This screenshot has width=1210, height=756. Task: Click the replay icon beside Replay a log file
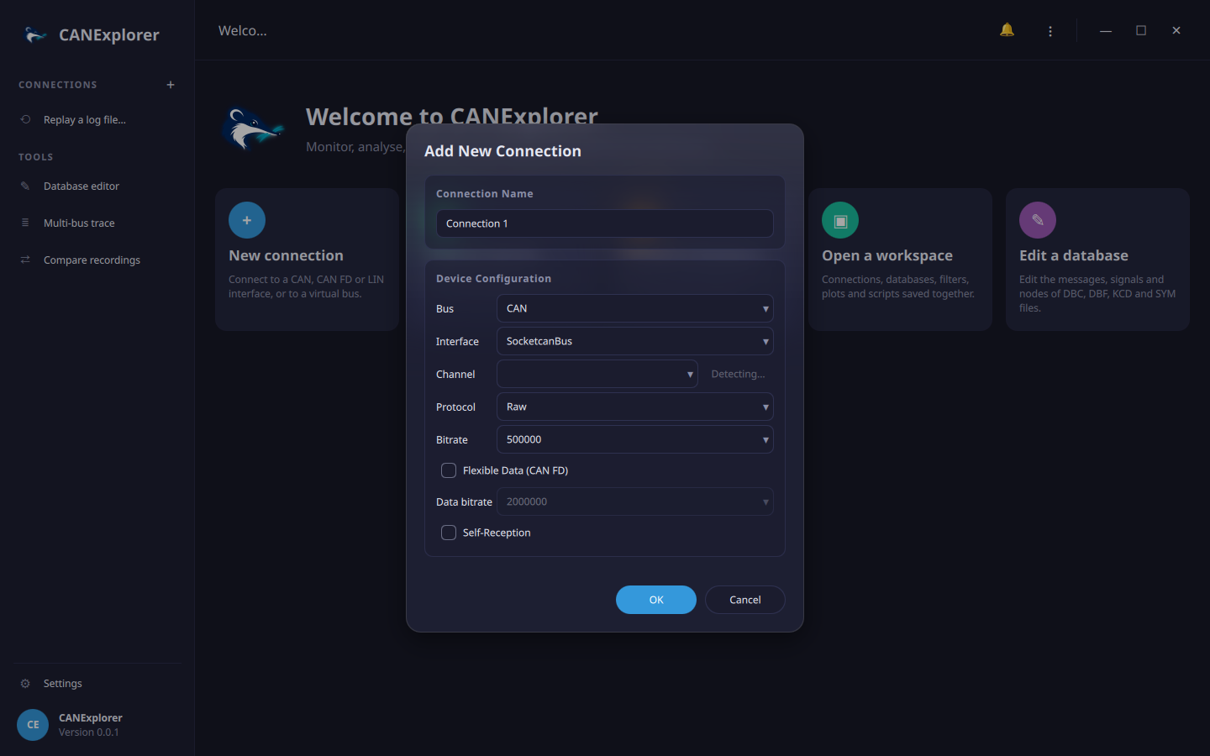click(25, 119)
